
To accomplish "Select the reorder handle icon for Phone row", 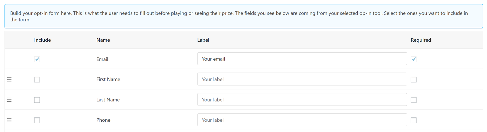I will 9,120.
